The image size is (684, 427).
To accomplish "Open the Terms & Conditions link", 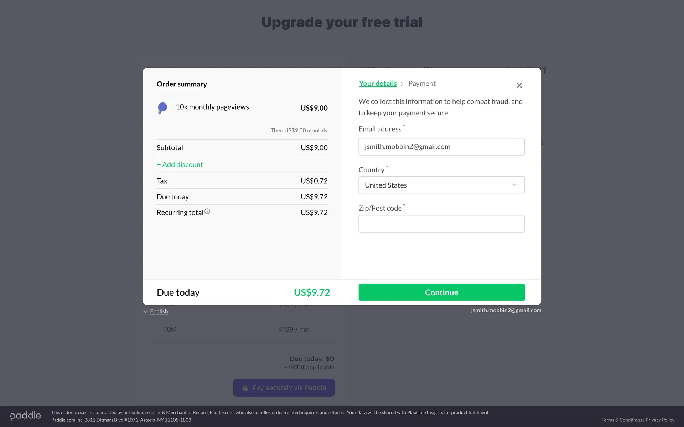I will tap(622, 420).
